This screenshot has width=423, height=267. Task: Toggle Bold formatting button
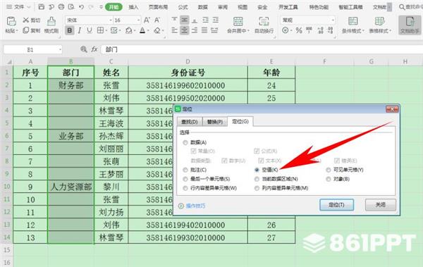click(70, 30)
